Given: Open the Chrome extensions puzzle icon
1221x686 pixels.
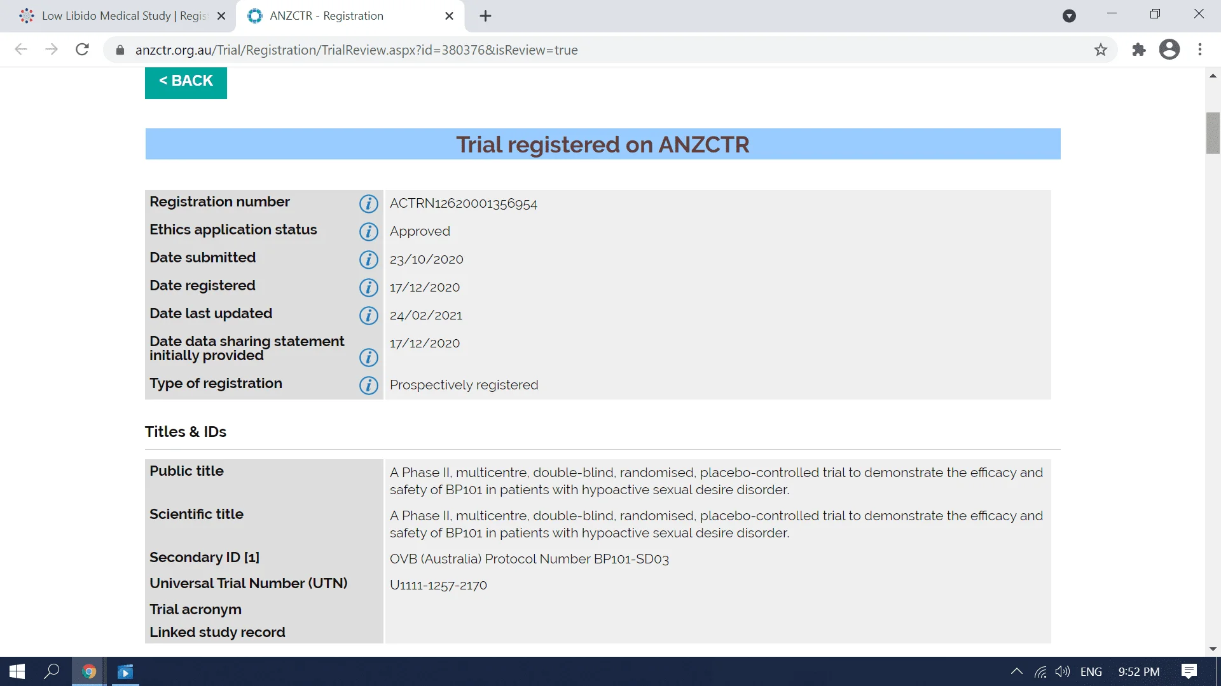Looking at the screenshot, I should (1138, 50).
